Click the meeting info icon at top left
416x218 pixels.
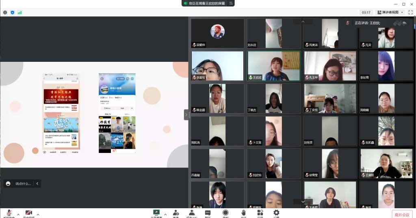point(5,13)
